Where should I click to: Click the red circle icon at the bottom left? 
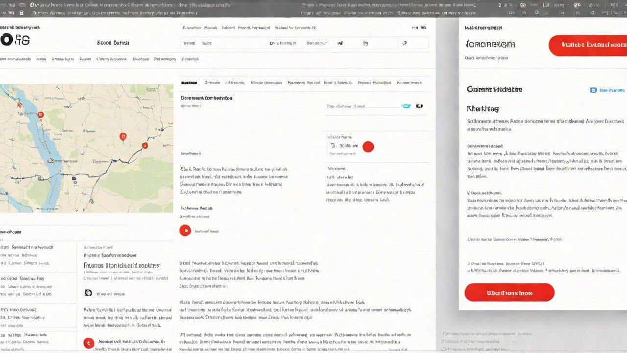coord(88,343)
